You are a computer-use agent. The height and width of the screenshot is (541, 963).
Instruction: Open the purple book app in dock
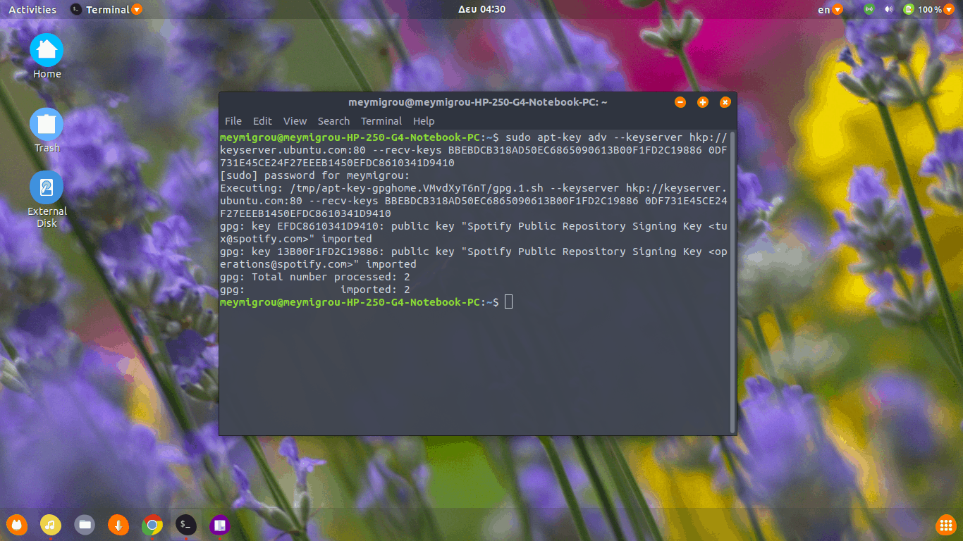point(220,524)
